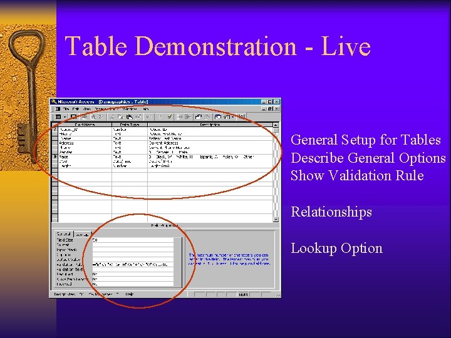Click the Current Address description cell
The image size is (451, 338).
210,143
